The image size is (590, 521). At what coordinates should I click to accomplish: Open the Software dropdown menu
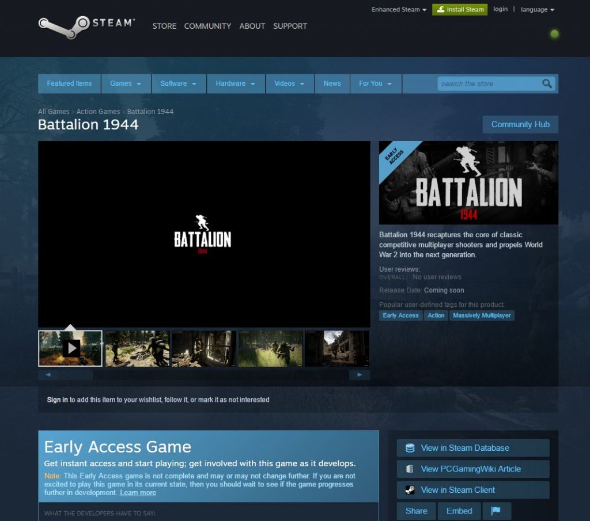(178, 83)
